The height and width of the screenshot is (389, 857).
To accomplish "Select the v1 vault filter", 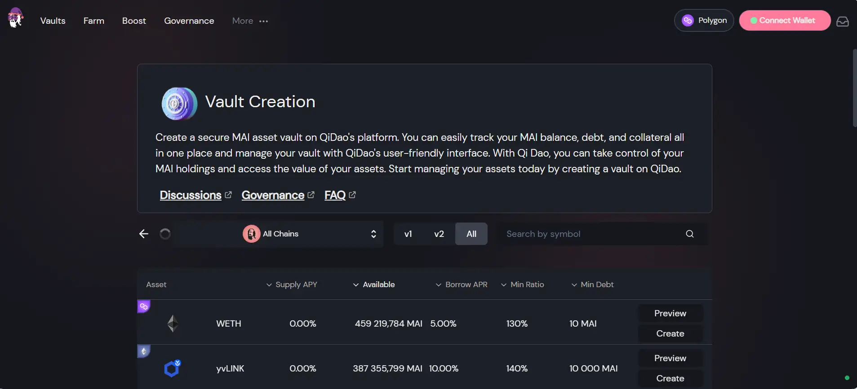I will coord(408,234).
